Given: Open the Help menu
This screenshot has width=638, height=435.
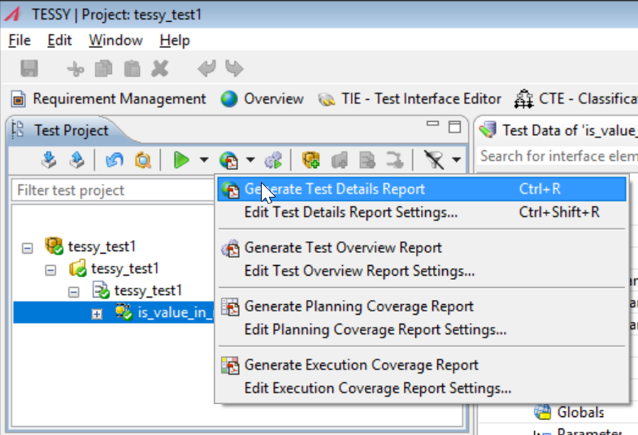Looking at the screenshot, I should pos(175,41).
